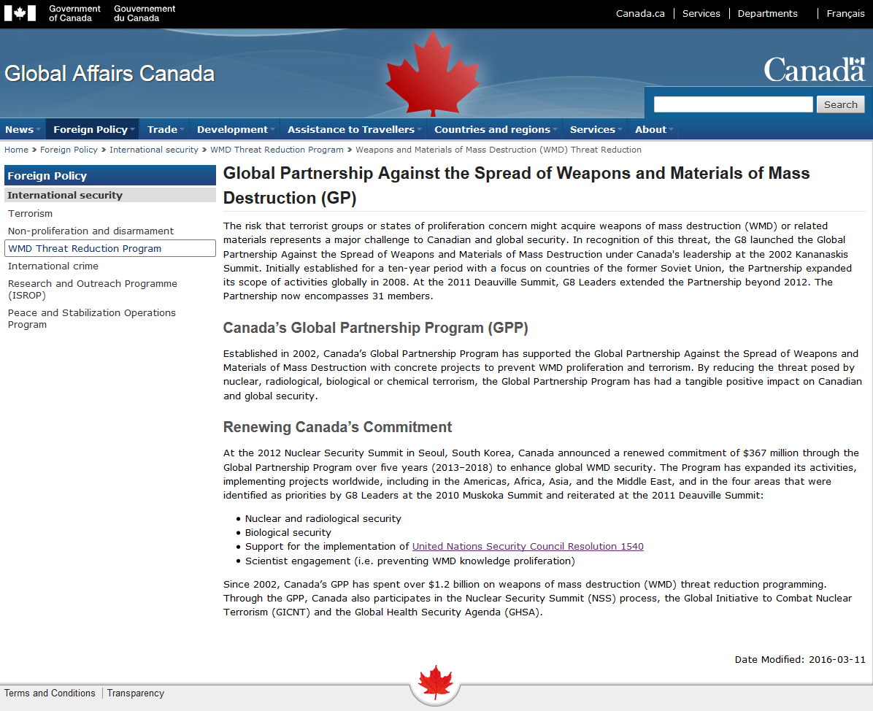Open Research and Outreach Programme (ISROP) link
The height and width of the screenshot is (711, 873).
coord(93,290)
